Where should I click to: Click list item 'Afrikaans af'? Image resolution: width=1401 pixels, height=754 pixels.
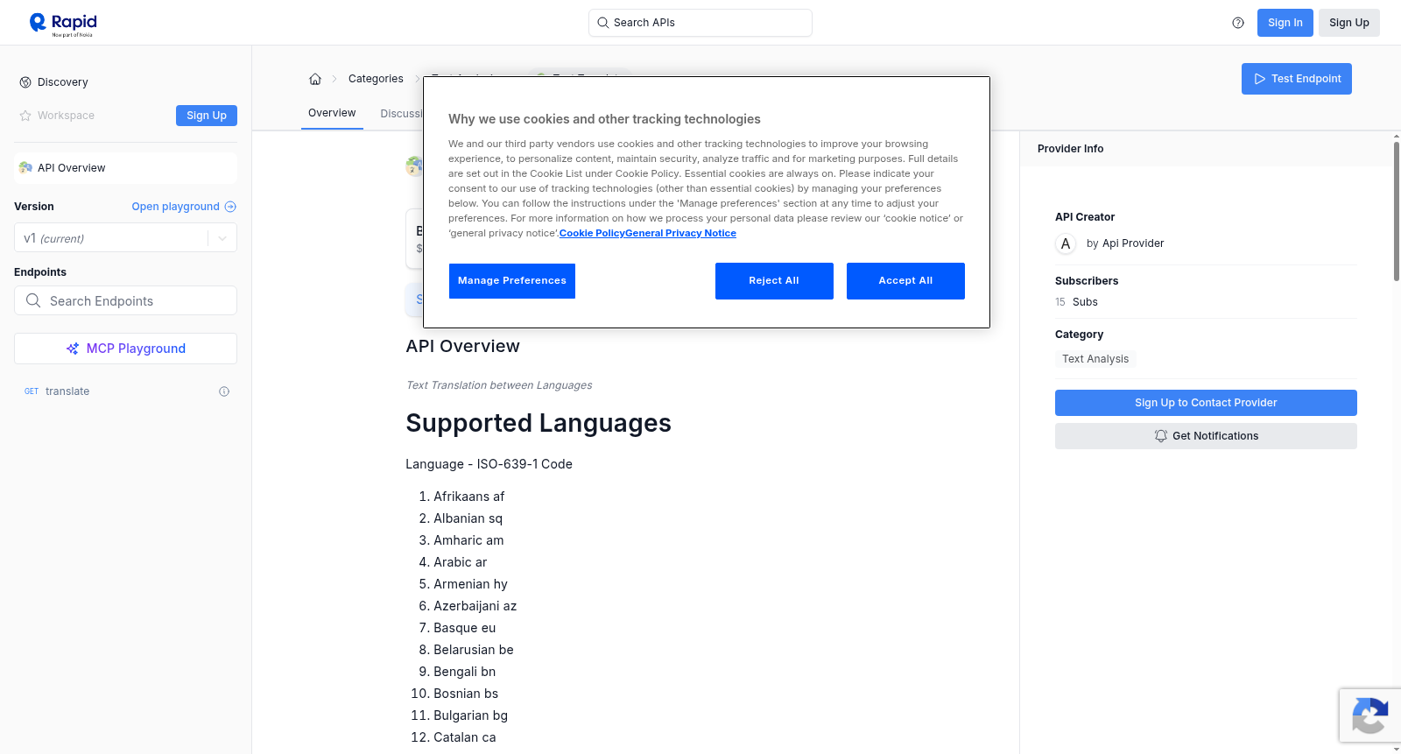click(469, 497)
